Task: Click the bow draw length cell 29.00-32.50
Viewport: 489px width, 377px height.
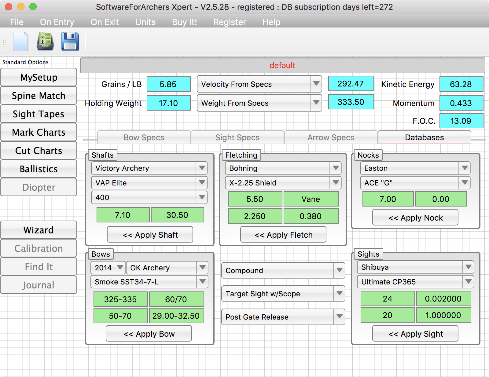Action: 176,316
